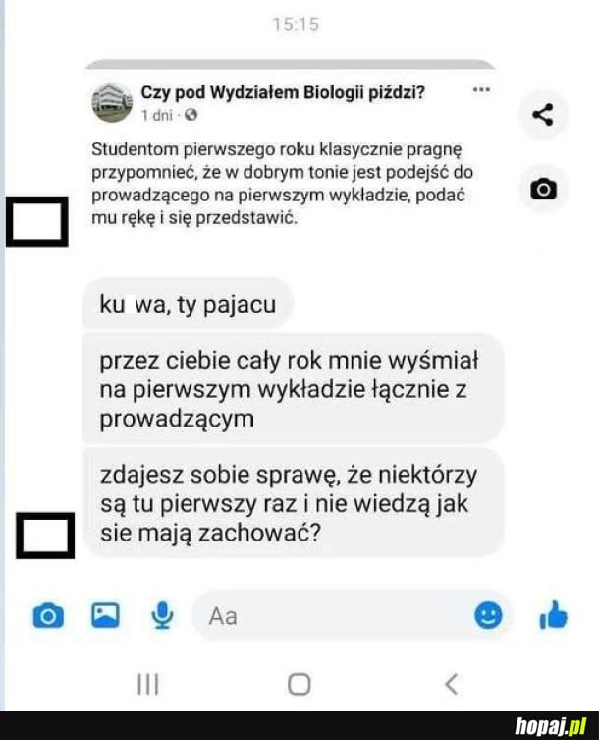Tap the share icon beside the post
The width and height of the screenshot is (599, 740).
pos(543,115)
